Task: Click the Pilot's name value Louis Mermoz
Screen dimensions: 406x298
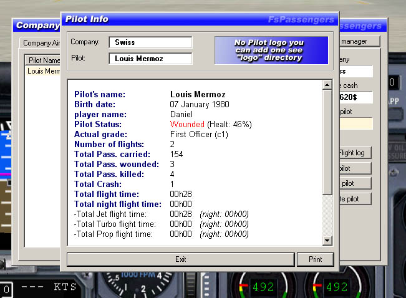Action: tap(198, 95)
